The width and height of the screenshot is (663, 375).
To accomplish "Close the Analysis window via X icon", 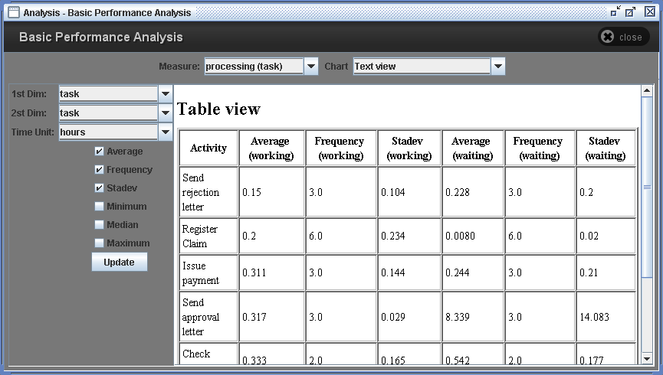I will click(x=648, y=12).
